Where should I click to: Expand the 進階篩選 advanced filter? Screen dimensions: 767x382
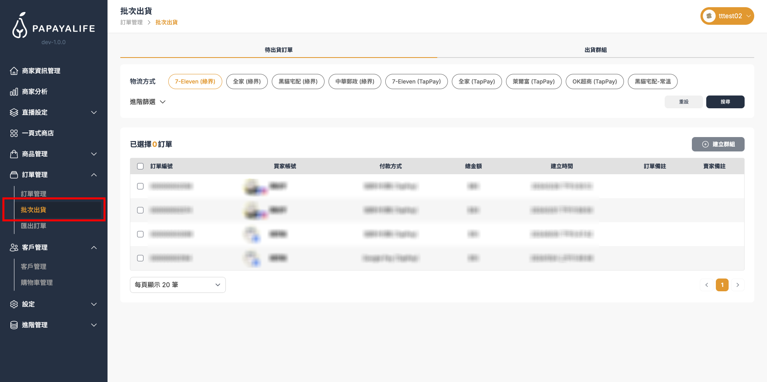(x=147, y=102)
